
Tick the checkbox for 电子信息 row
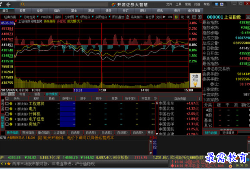click(x=7, y=119)
